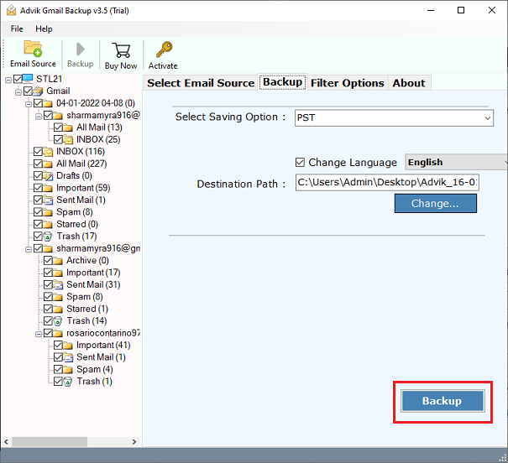Collapse the 04-01-2022 04-08 node
508x463 pixels.
pyautogui.click(x=29, y=104)
